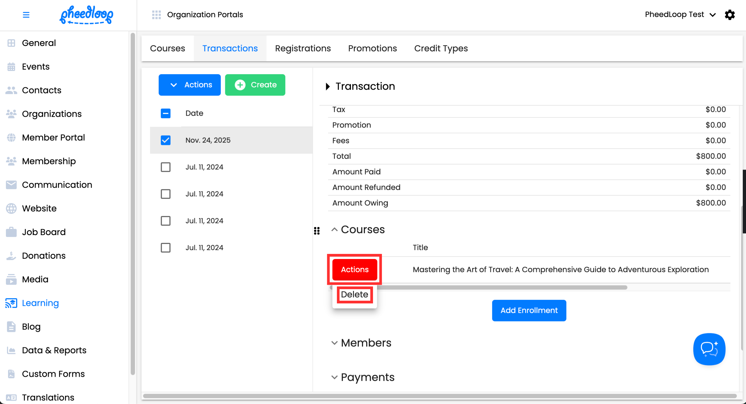Screen dimensions: 746x404
Task: Expand the Members section chevron
Action: click(335, 343)
